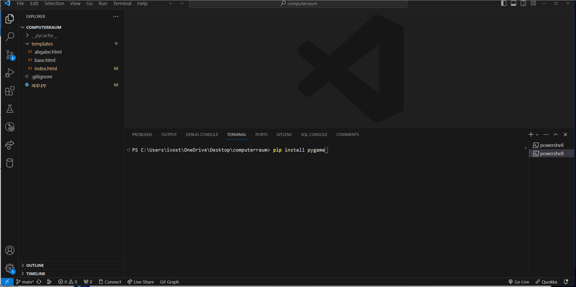Switch to the DEBUG CONSOLE tab

coord(201,135)
